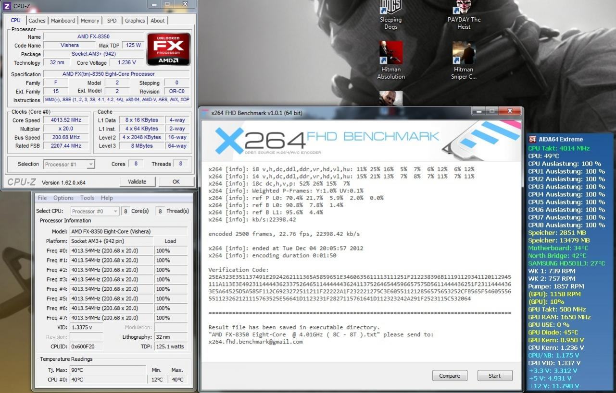
Task: Click the x264.fhd.benchmark@gmail.com address text
Action: [255, 342]
